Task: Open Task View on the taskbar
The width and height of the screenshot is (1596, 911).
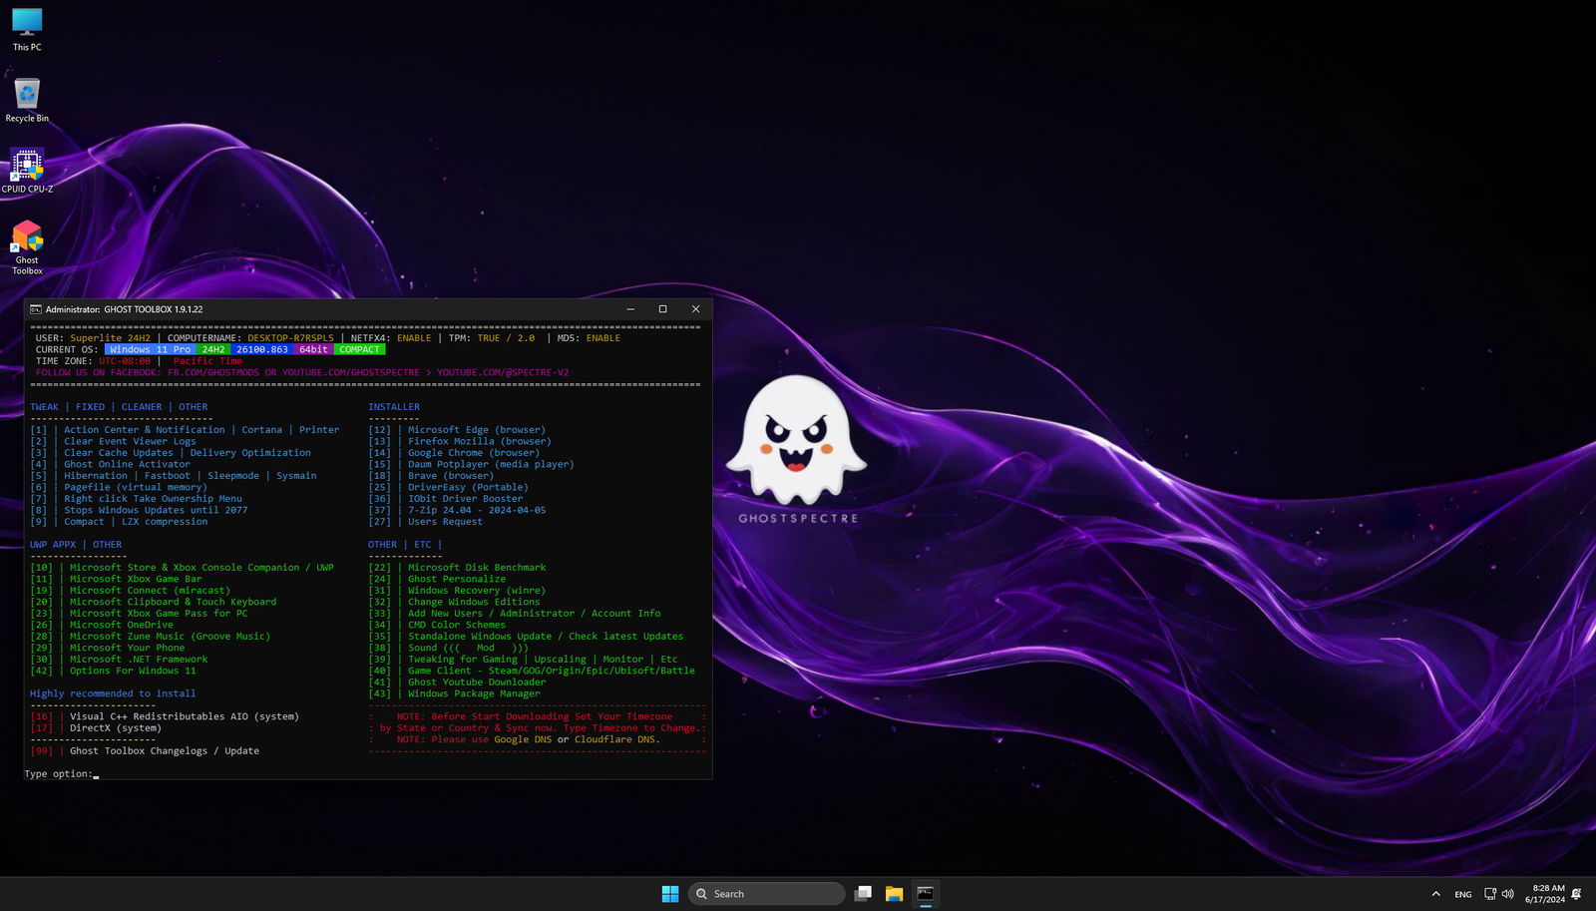Action: [864, 894]
